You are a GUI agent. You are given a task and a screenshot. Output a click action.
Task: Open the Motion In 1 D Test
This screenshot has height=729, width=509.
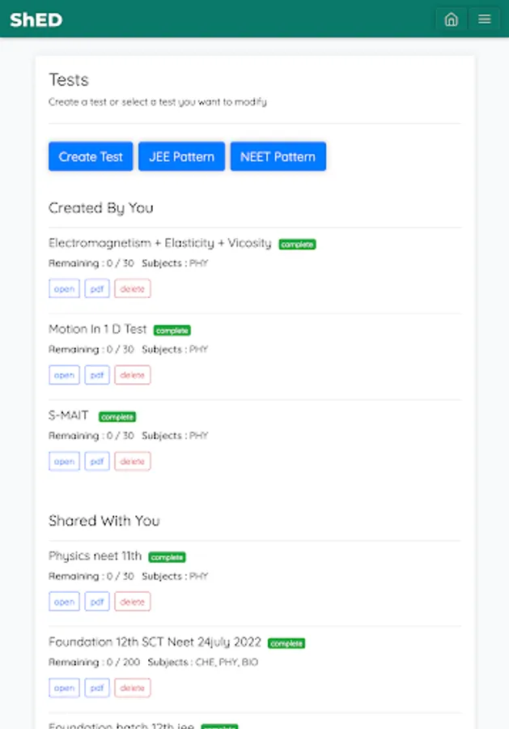64,375
